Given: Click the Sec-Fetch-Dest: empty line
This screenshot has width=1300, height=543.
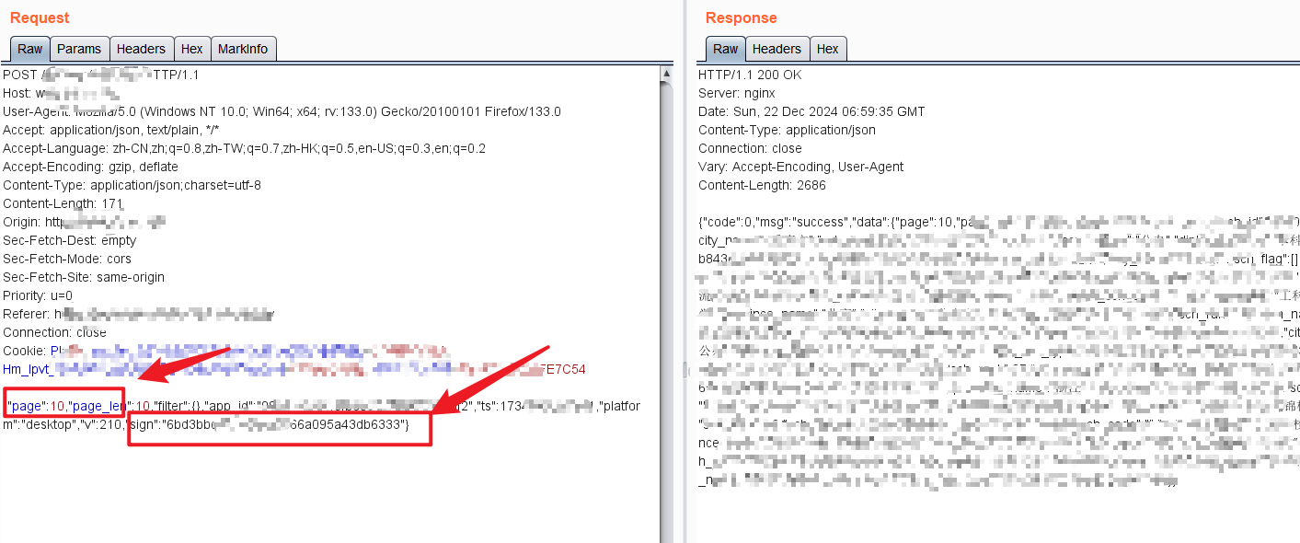Looking at the screenshot, I should 69,240.
